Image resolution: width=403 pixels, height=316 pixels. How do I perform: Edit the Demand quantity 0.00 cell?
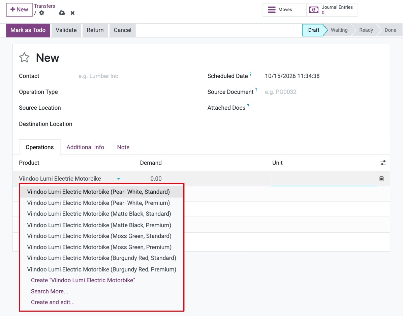click(151, 179)
